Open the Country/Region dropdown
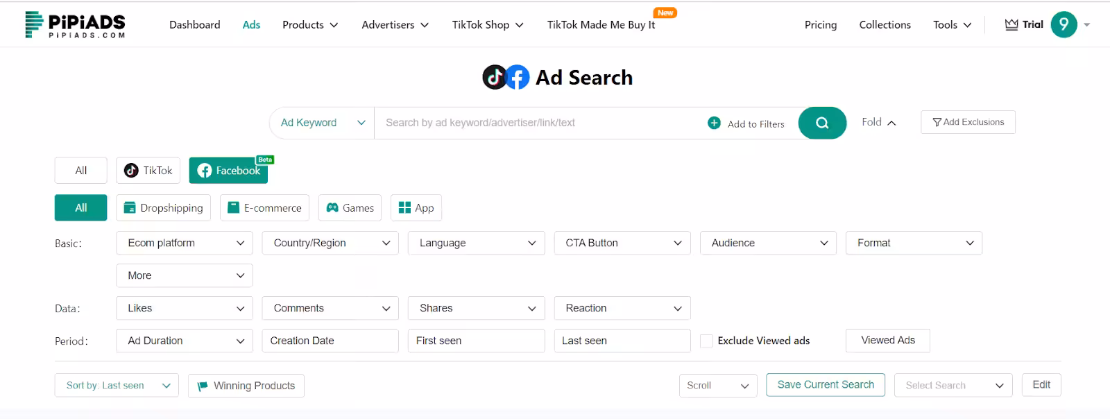The image size is (1110, 419). (x=330, y=243)
